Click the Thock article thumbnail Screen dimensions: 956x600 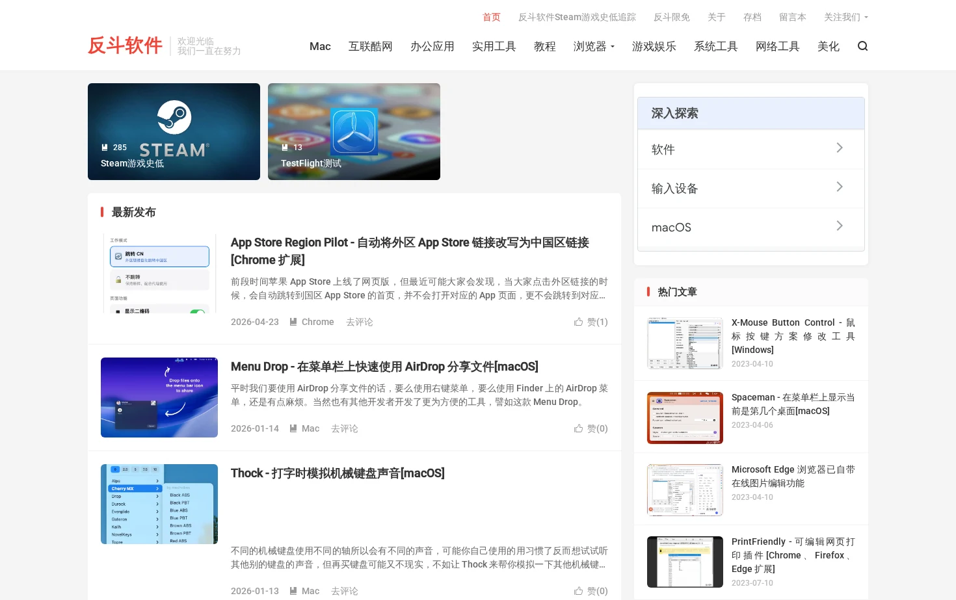coord(159,504)
